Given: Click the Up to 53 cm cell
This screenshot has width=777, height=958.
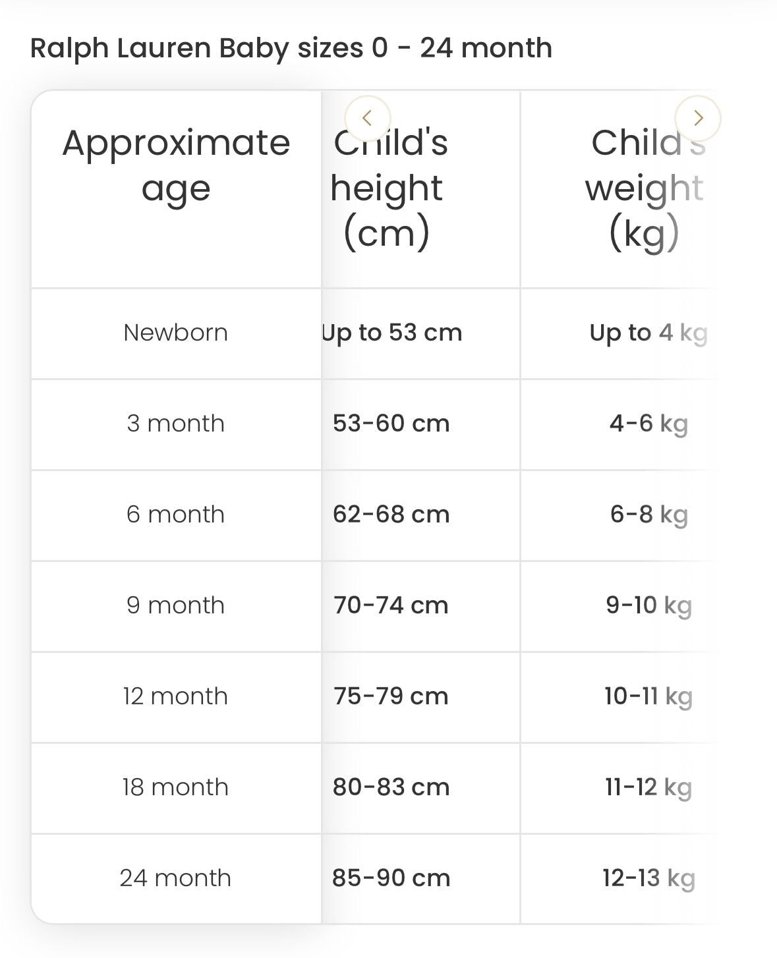Looking at the screenshot, I should 391,333.
